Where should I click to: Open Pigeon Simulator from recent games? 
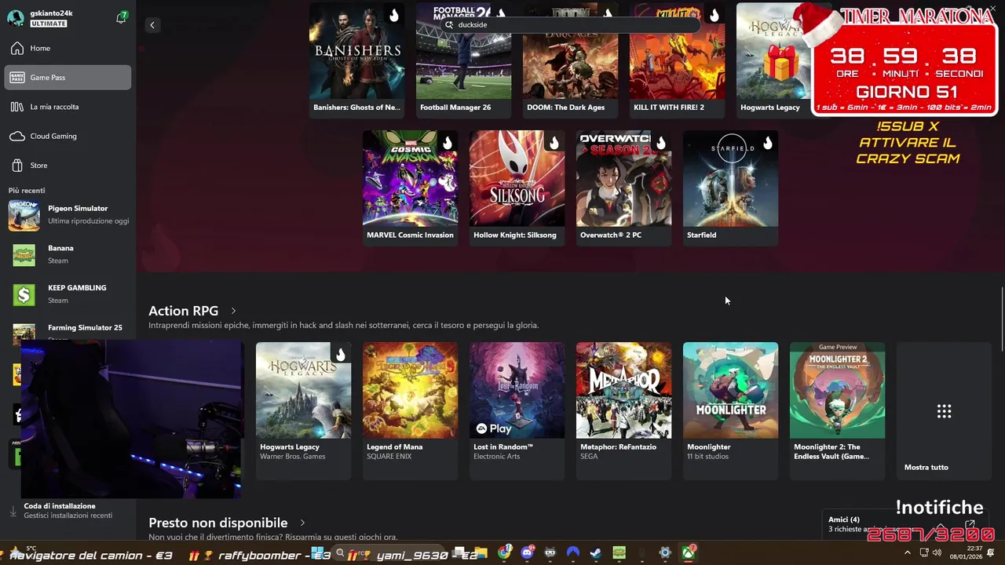69,214
